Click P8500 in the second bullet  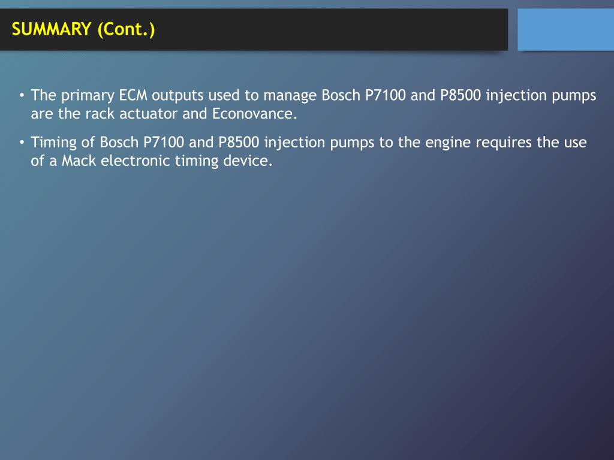coord(239,142)
